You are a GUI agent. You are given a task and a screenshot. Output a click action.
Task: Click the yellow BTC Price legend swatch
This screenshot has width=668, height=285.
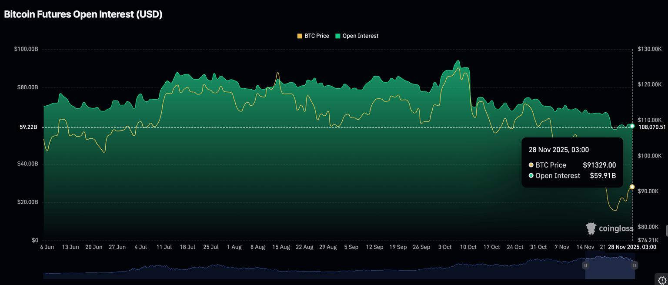[300, 36]
